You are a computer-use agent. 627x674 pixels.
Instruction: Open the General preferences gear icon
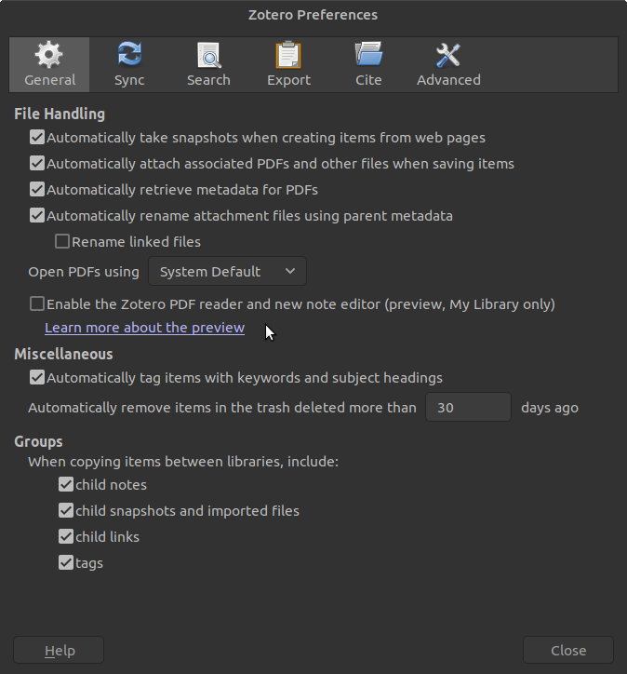(x=49, y=55)
